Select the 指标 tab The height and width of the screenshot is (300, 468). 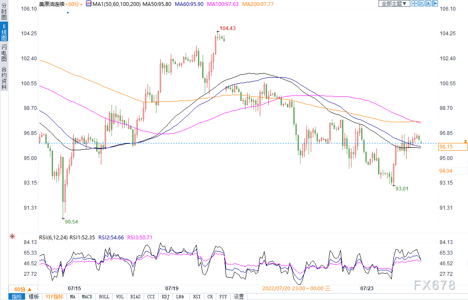tap(17, 297)
